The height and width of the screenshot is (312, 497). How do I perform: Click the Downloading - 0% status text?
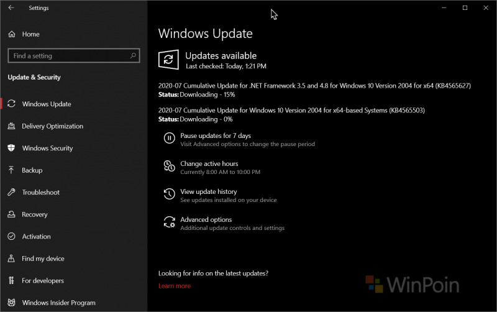pos(206,119)
